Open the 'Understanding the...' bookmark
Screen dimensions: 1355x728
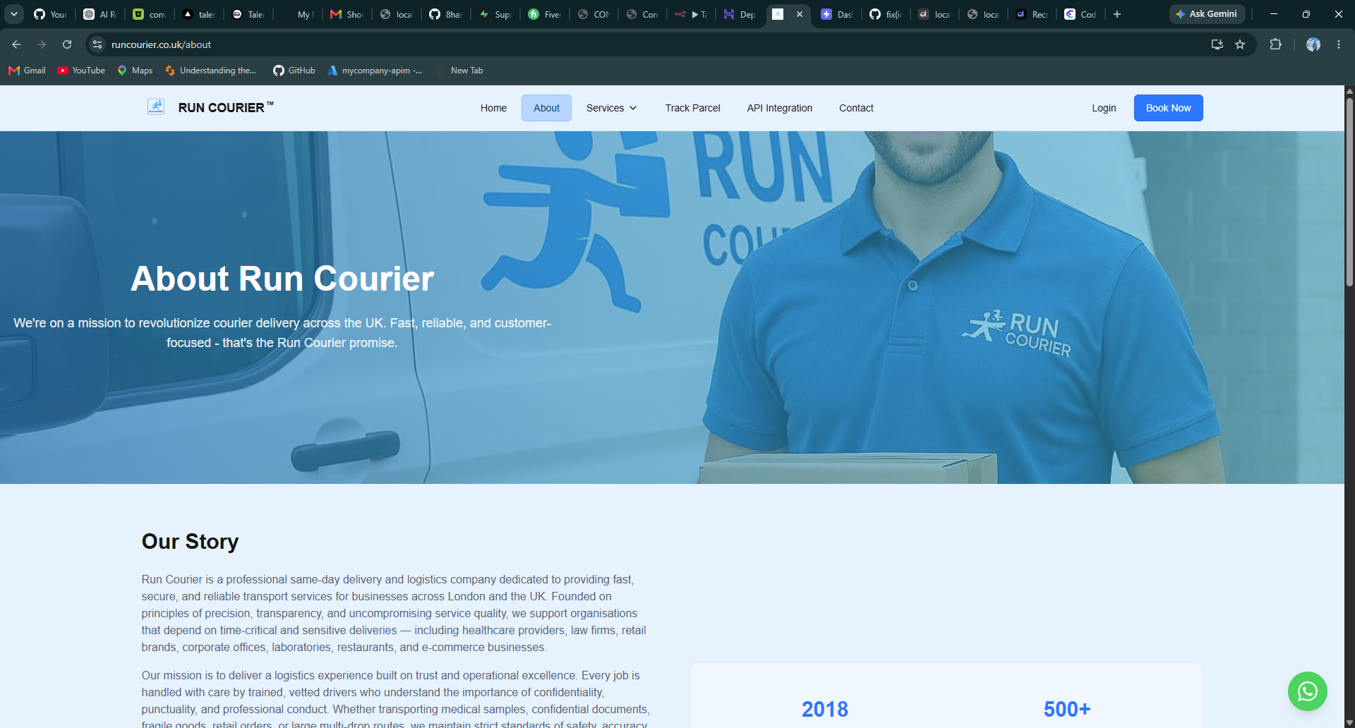click(210, 71)
